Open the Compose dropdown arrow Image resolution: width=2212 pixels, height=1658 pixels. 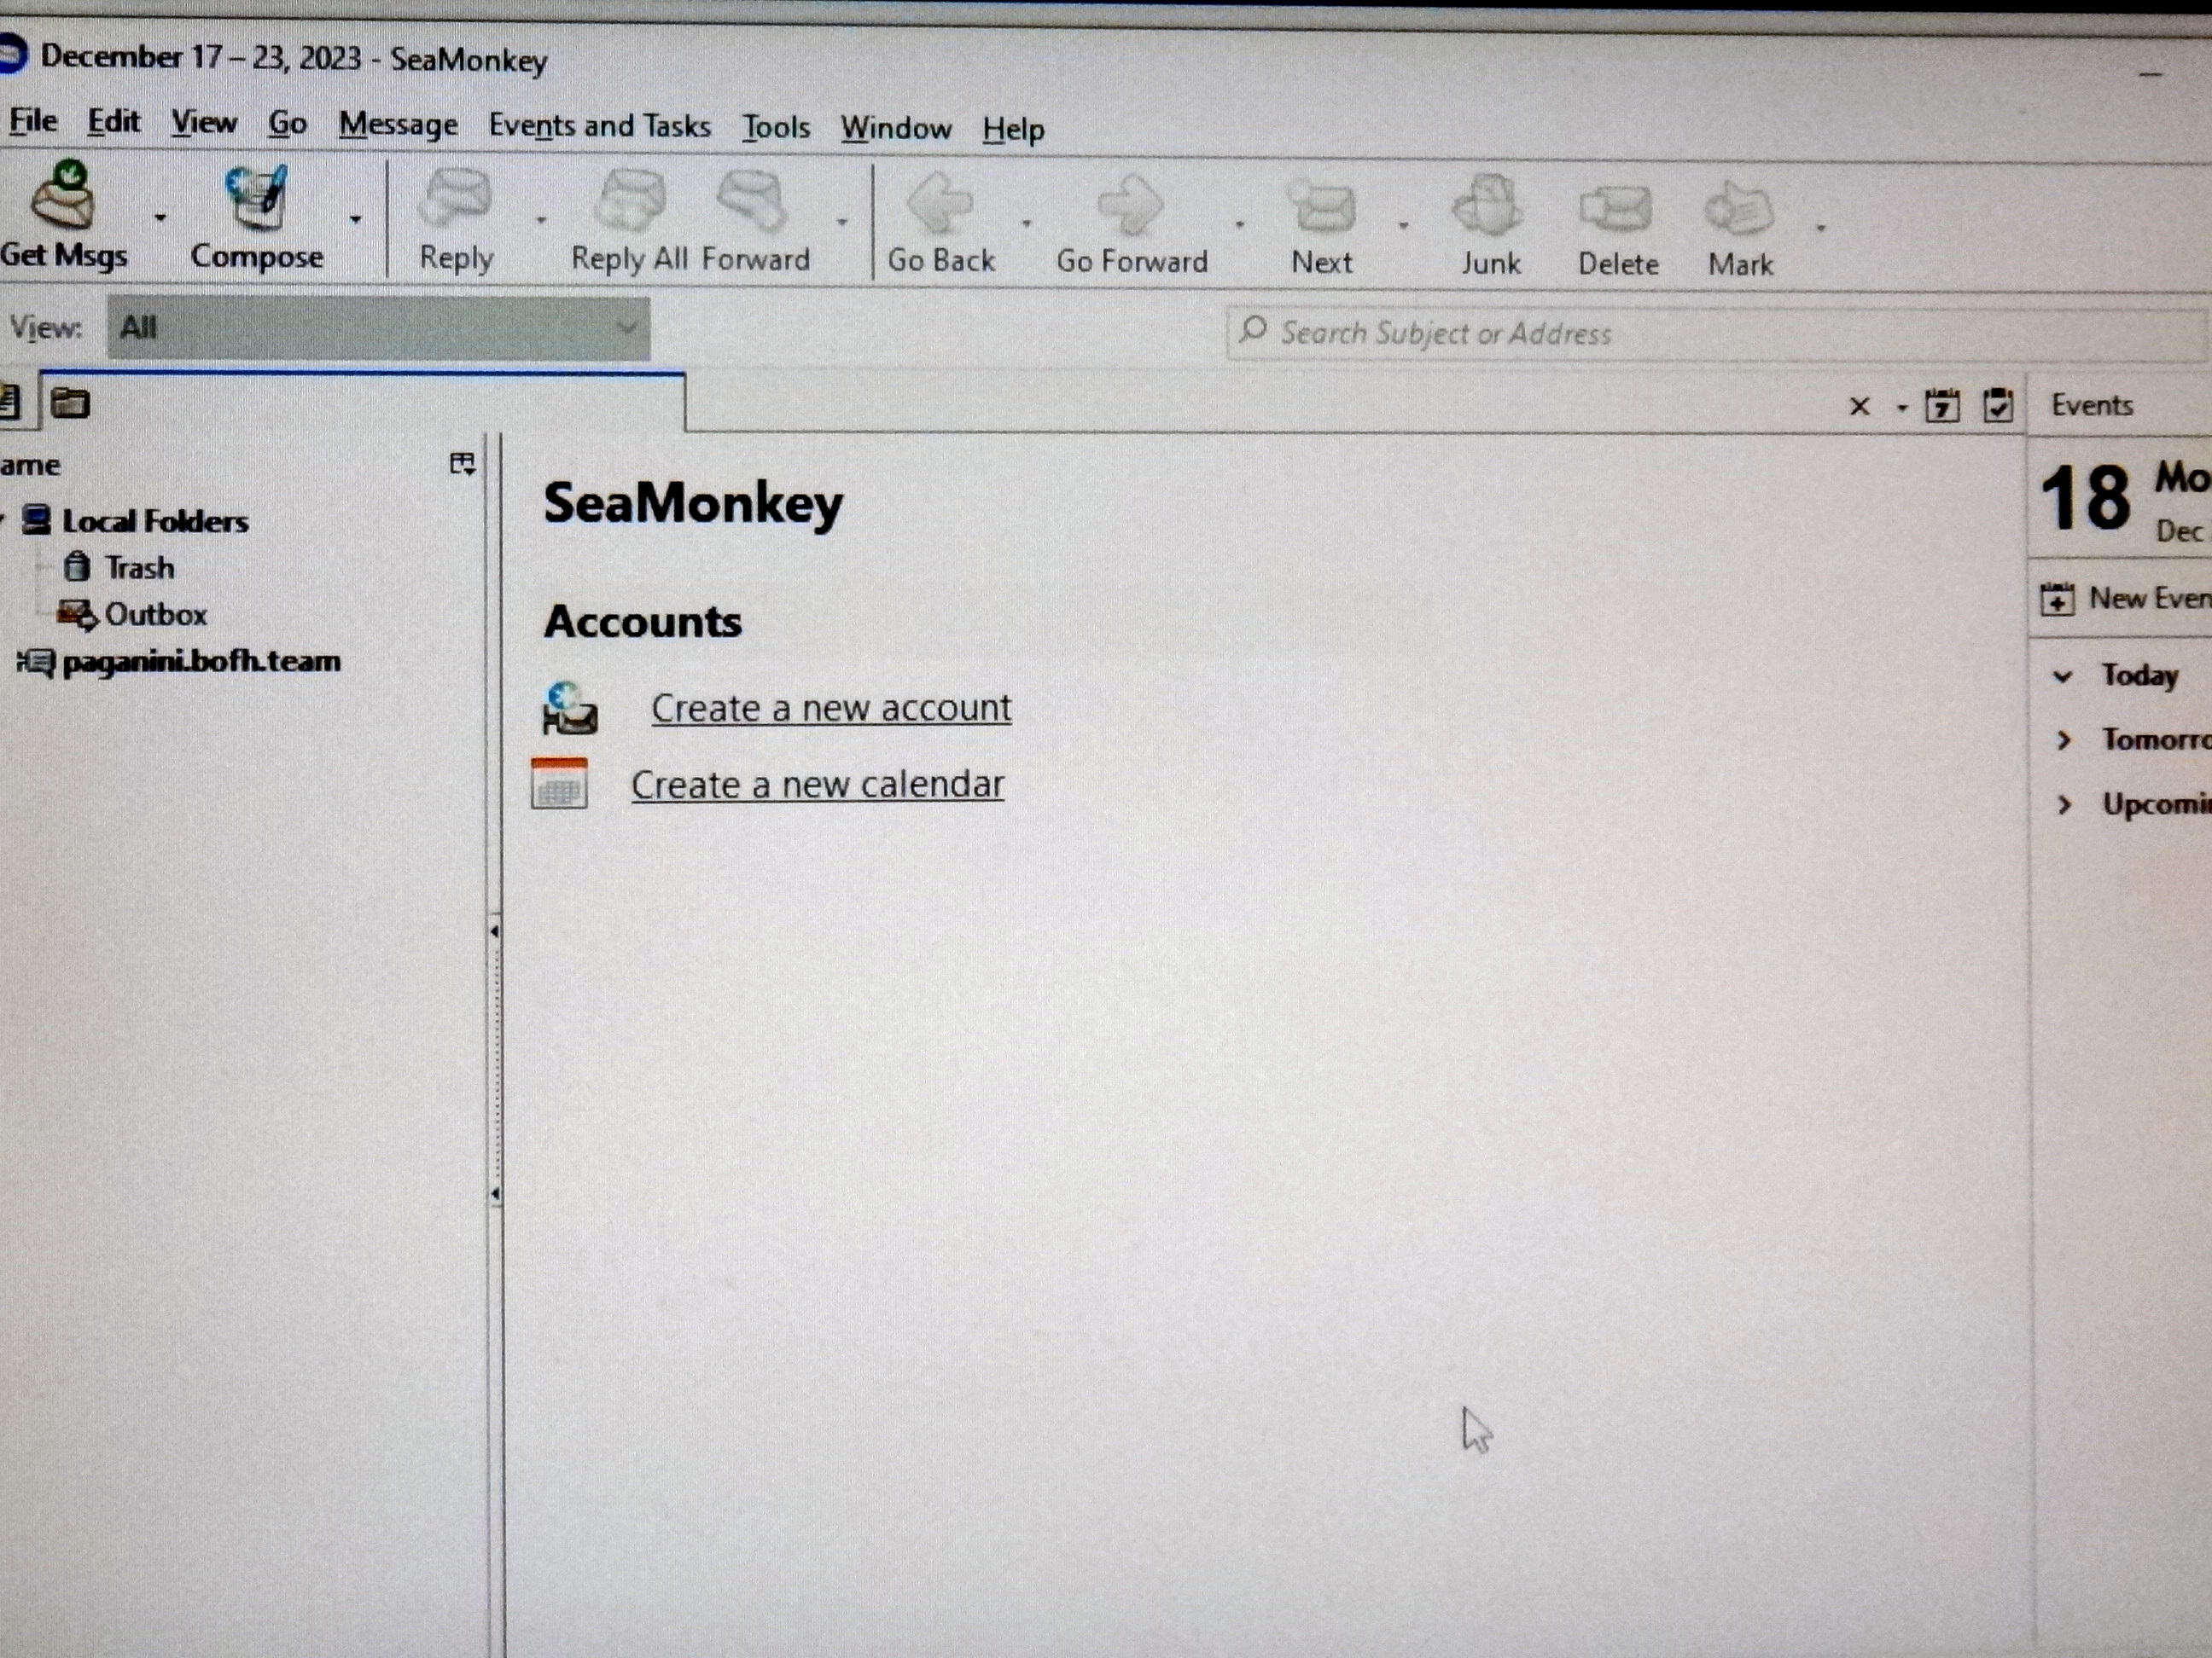coord(355,217)
